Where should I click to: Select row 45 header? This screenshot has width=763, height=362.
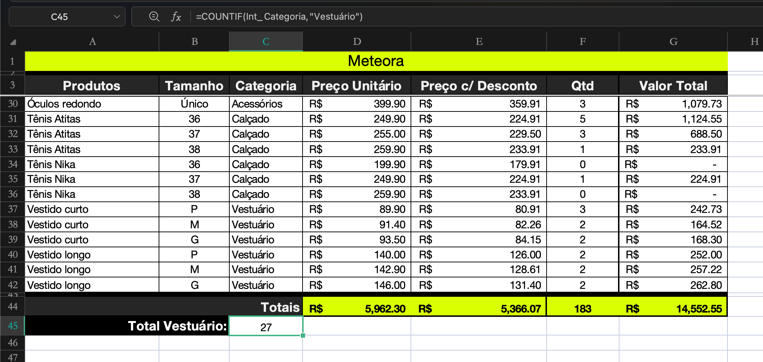(13, 326)
